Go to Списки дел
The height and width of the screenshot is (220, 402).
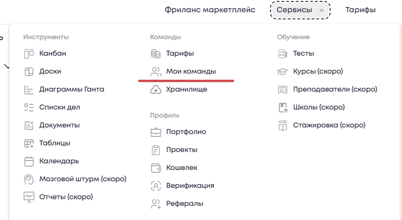coord(60,107)
